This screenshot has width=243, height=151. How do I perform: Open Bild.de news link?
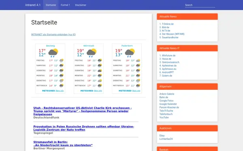pyautogui.click(x=166, y=27)
